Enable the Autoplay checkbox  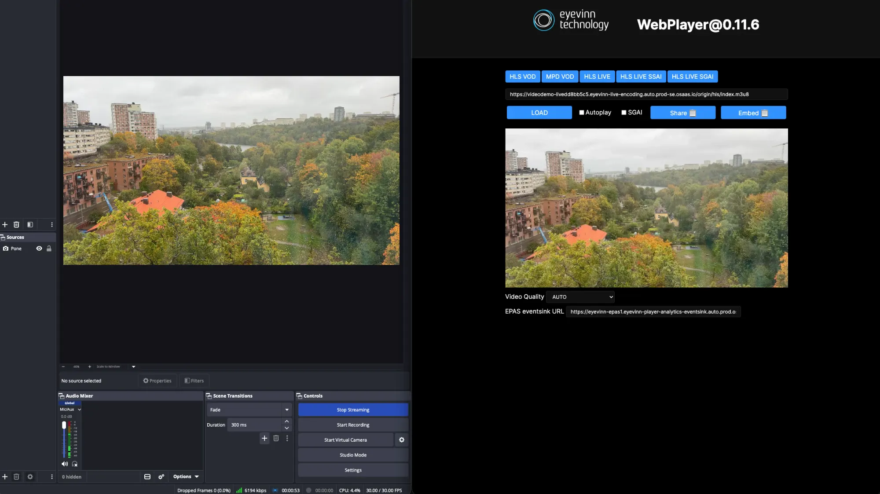point(582,113)
